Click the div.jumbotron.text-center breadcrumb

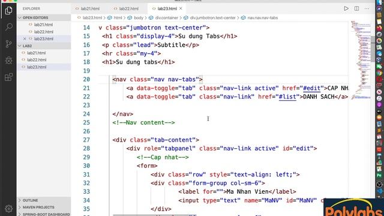click(x=212, y=17)
